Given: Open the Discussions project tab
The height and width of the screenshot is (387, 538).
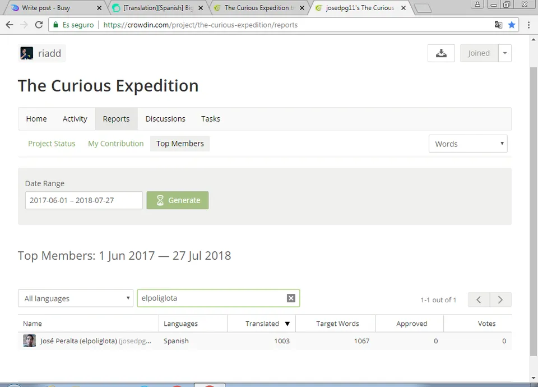Looking at the screenshot, I should tap(165, 119).
